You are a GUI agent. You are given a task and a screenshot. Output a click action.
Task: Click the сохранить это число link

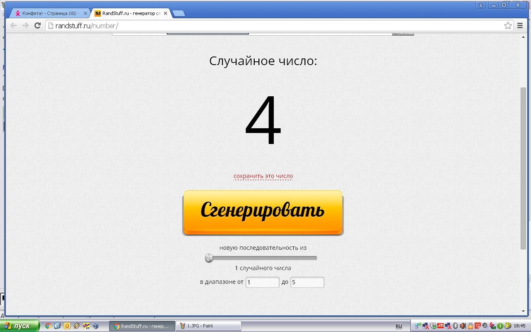263,176
